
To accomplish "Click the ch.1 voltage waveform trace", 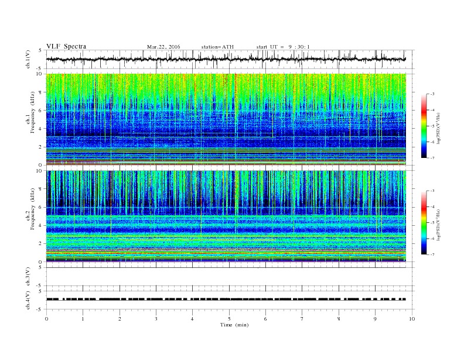I will point(226,59).
